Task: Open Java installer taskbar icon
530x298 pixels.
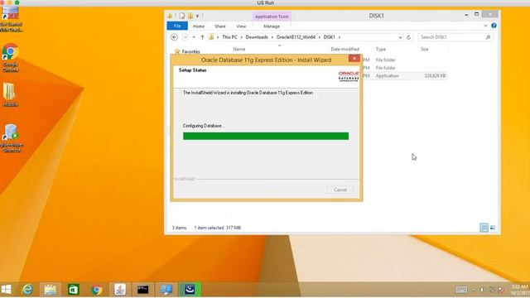Action: click(x=120, y=290)
